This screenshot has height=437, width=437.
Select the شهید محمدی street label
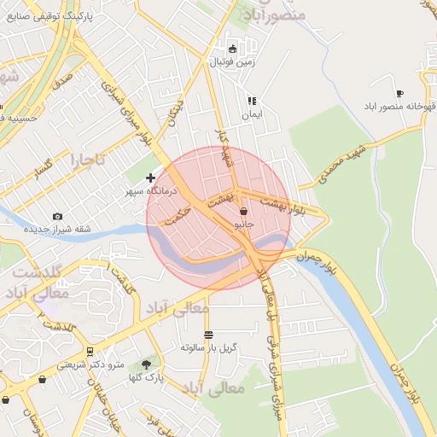(x=342, y=164)
